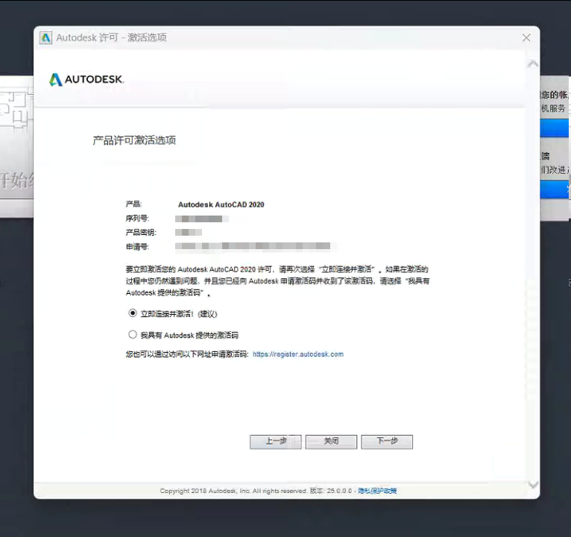This screenshot has height=537, width=571.
Task: Click the 申请号 label
Action: (137, 247)
